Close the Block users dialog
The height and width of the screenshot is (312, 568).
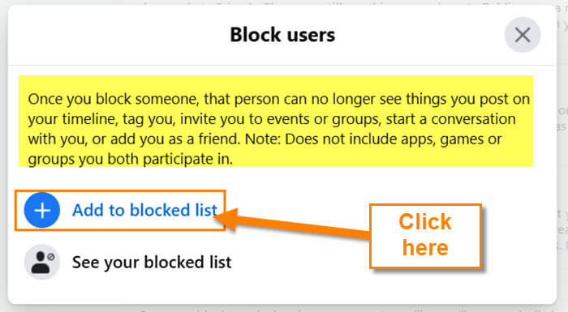[523, 35]
